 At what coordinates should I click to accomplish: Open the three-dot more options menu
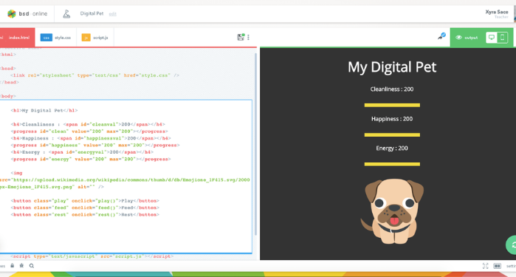click(249, 37)
